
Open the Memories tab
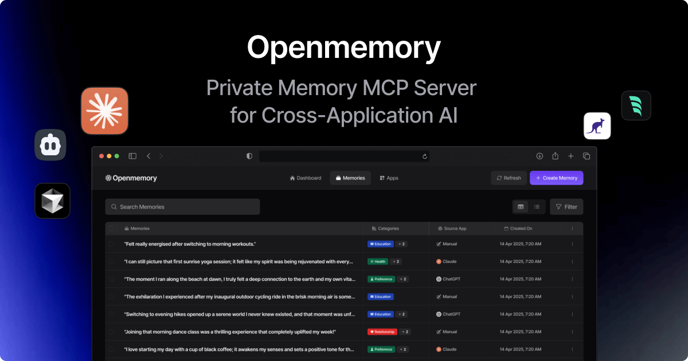(350, 178)
